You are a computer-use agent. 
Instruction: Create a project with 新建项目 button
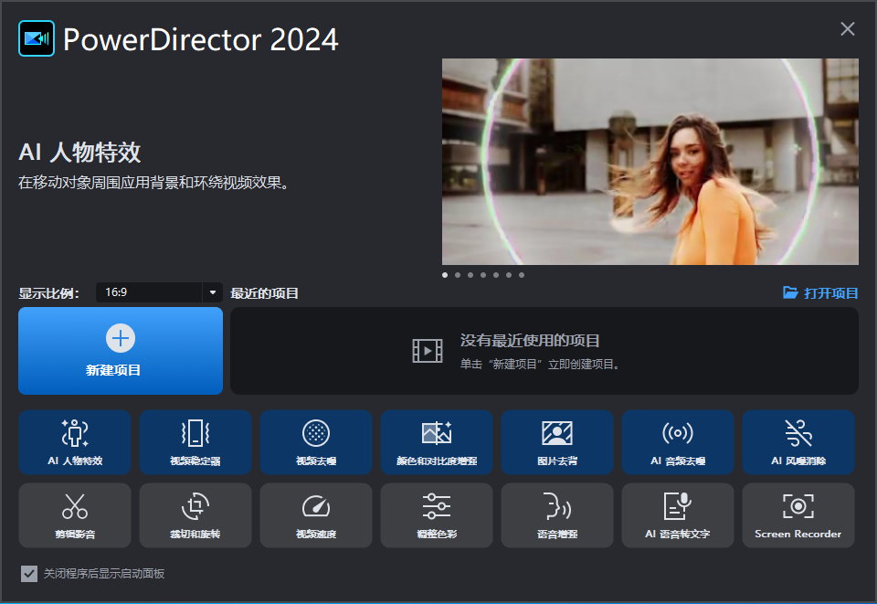[x=121, y=351]
